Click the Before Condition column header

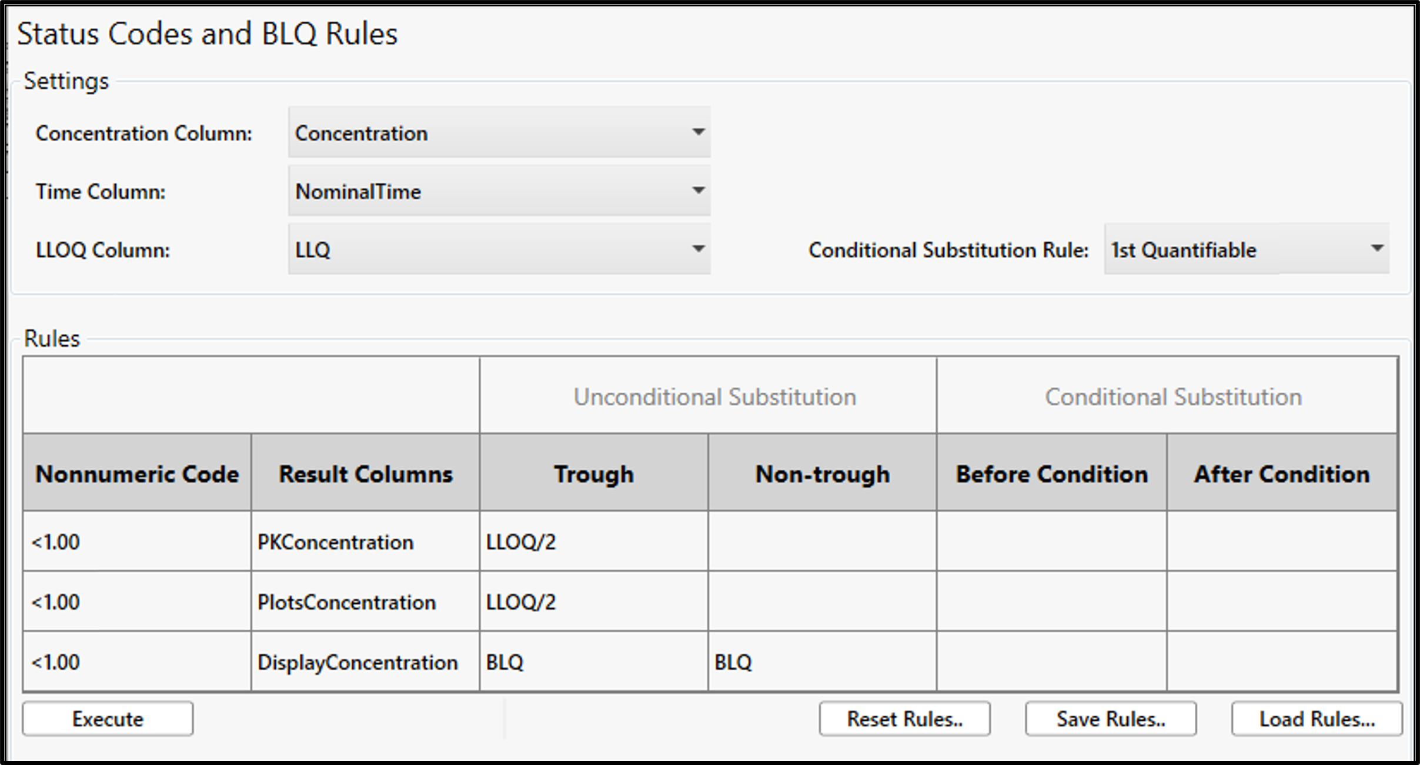[1052, 473]
